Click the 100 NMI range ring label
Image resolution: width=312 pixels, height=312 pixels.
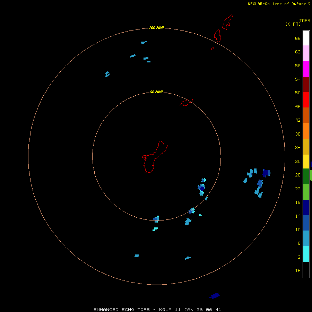tap(156, 28)
